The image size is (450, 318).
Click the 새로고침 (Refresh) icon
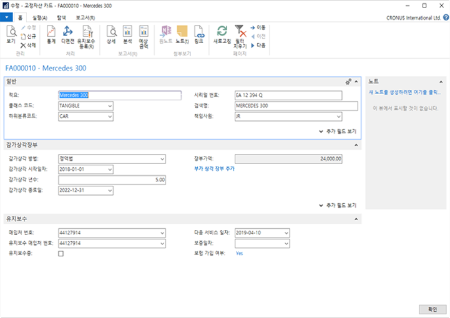pyautogui.click(x=222, y=34)
